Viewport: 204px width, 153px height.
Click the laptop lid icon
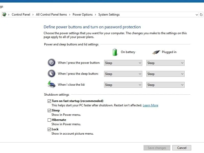(51, 84)
